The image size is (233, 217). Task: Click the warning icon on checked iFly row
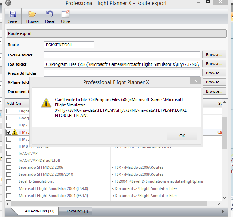pyautogui.click(x=15, y=132)
